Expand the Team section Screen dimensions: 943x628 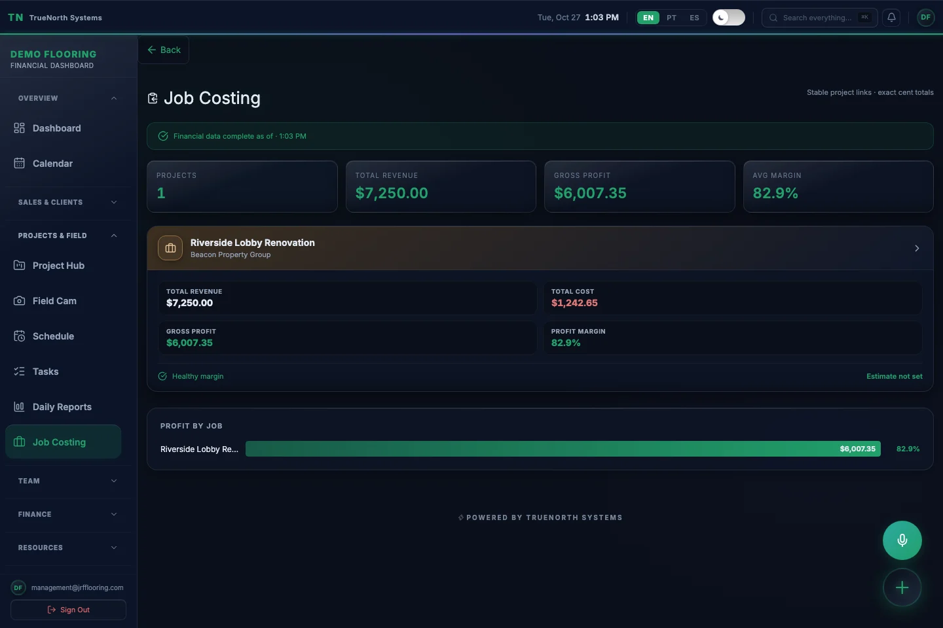pyautogui.click(x=68, y=481)
